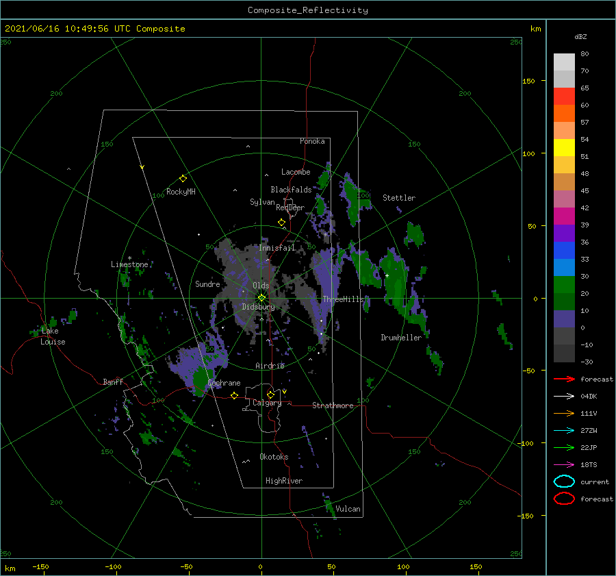Click the Ponoka city label

[312, 141]
